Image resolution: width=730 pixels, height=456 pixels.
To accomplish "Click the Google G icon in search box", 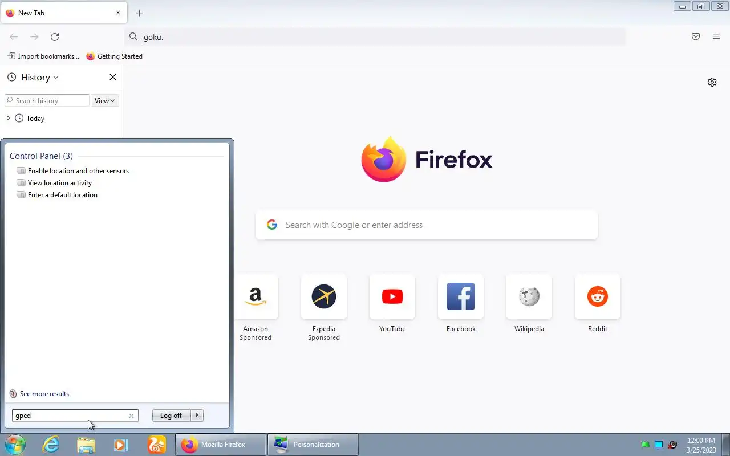I will point(272,225).
